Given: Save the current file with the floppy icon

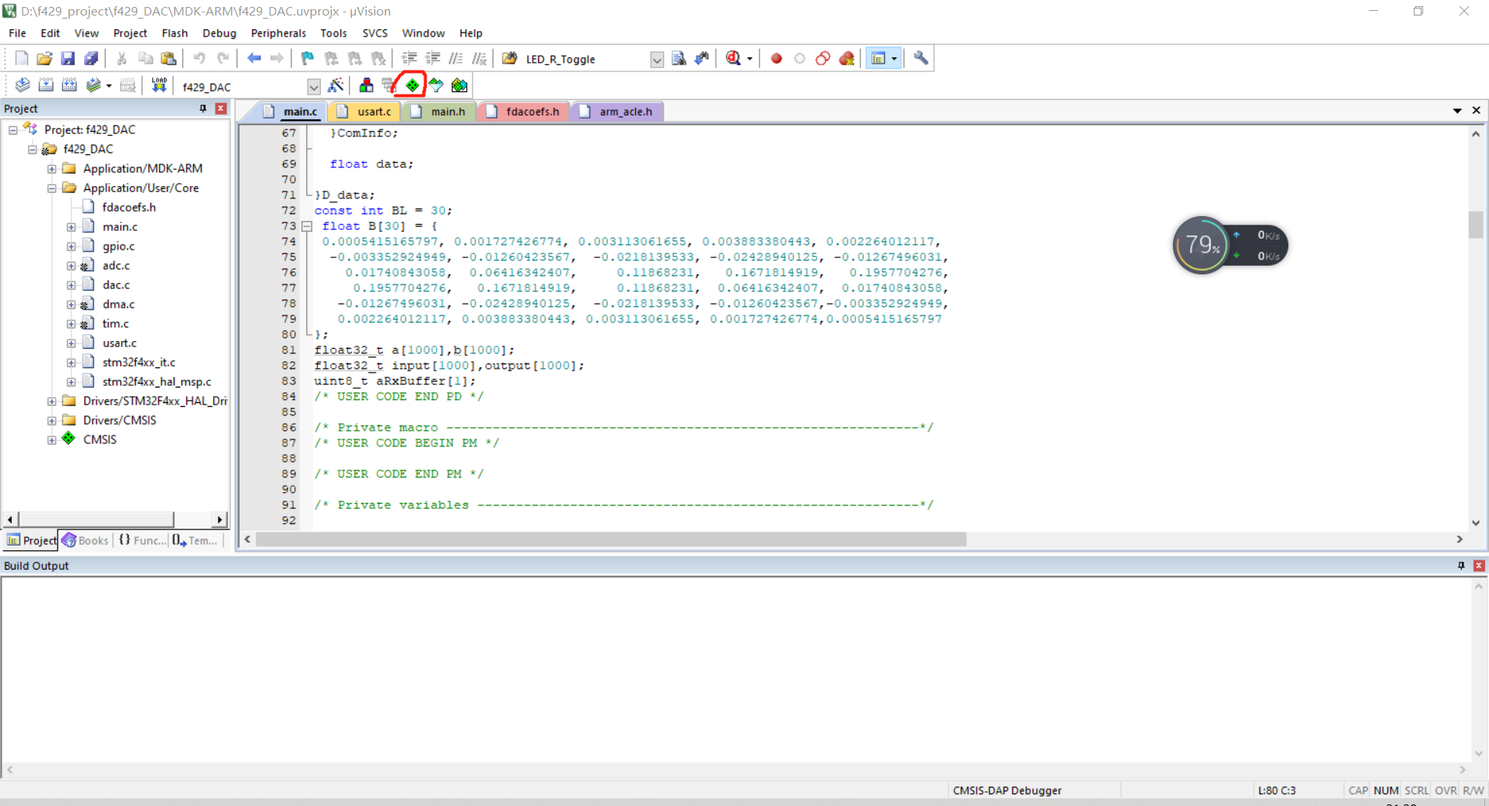Looking at the screenshot, I should point(67,58).
